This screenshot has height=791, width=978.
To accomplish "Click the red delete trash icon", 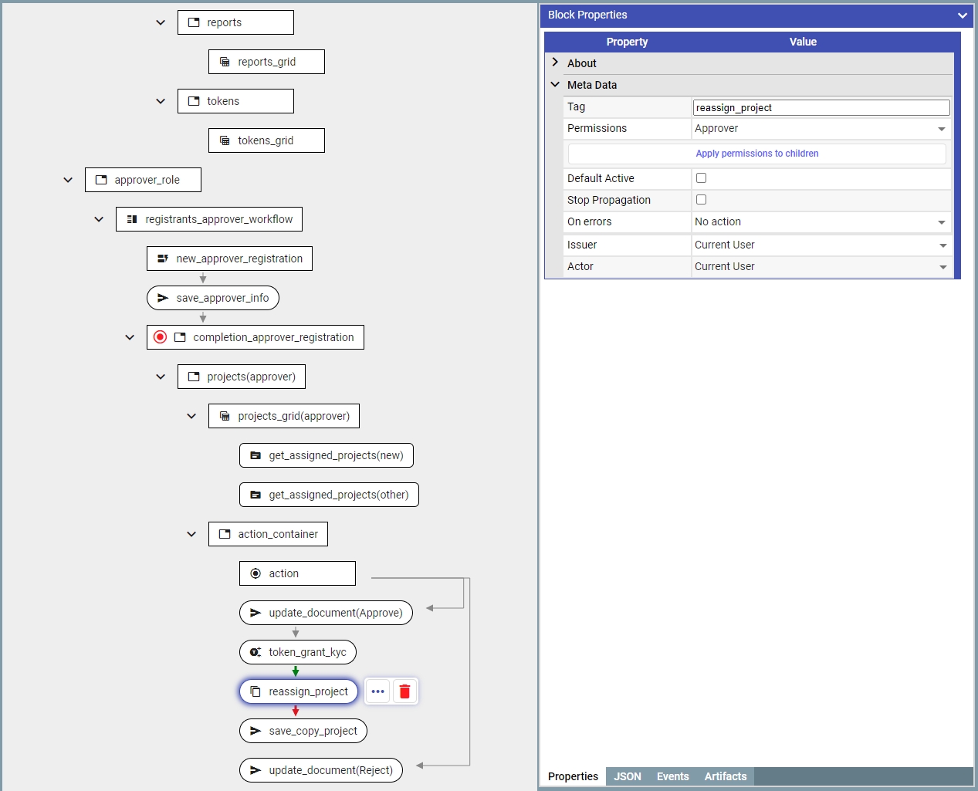I will coord(404,691).
